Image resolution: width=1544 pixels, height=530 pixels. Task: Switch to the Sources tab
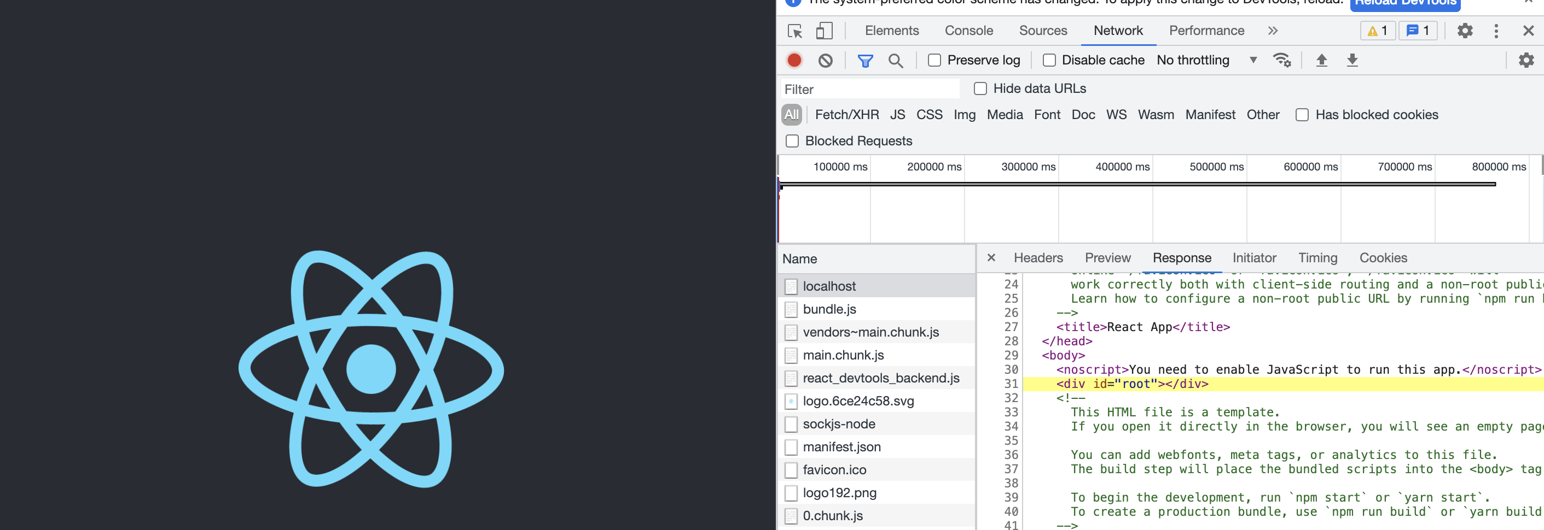pyautogui.click(x=1043, y=31)
